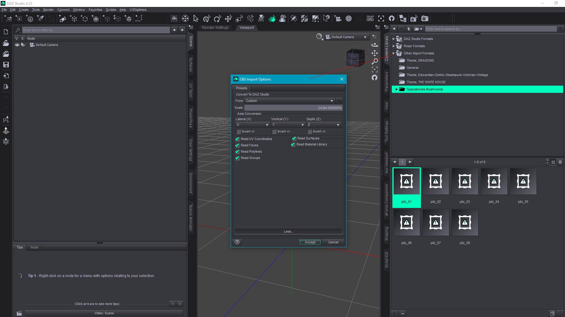
Task: Toggle Invert checkbox under Vertical (Y)
Action: [x=274, y=132]
